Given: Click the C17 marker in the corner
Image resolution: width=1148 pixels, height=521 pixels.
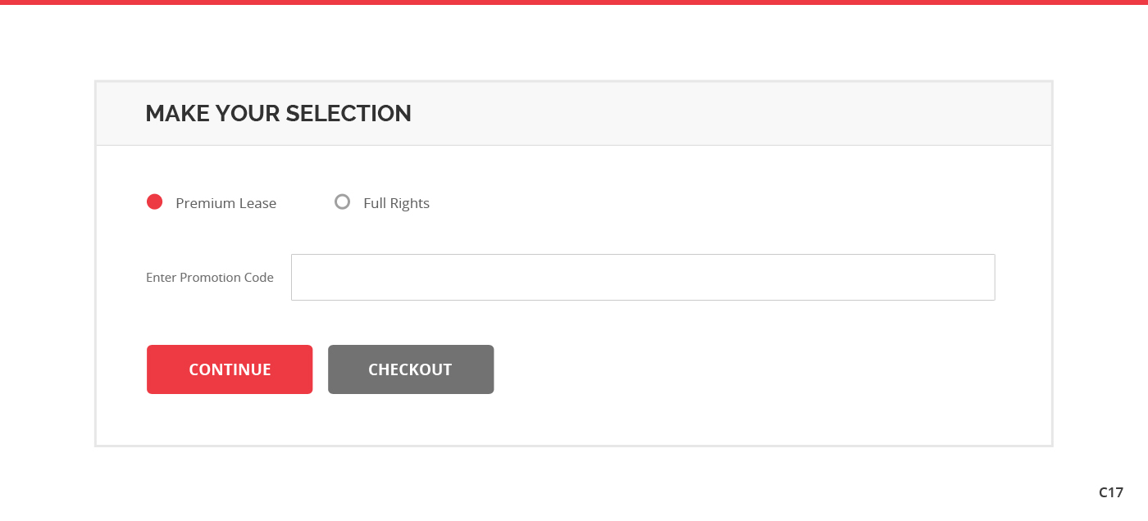Looking at the screenshot, I should click(1110, 492).
